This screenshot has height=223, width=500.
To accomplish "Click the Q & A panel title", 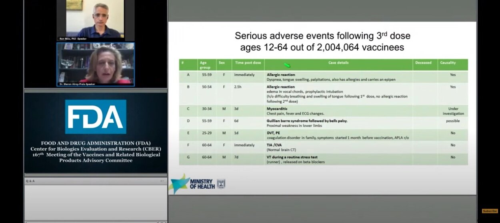I will [30, 181].
